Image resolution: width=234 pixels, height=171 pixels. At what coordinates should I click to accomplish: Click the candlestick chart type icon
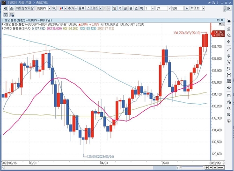62,8
